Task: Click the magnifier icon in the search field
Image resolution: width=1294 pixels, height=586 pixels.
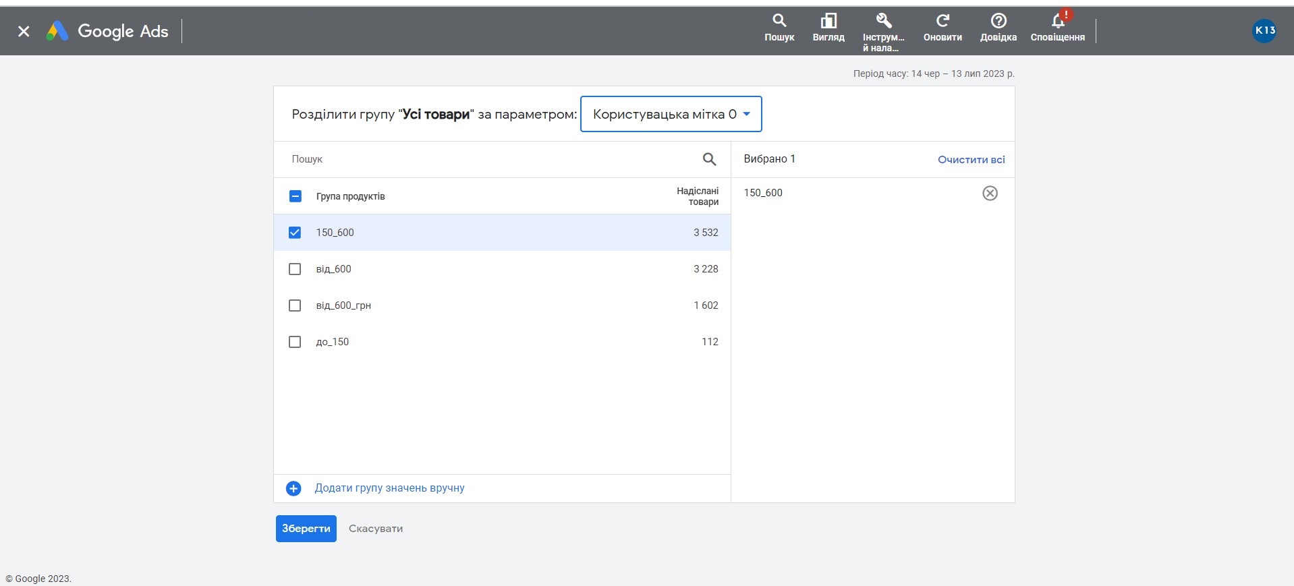Action: 709,159
